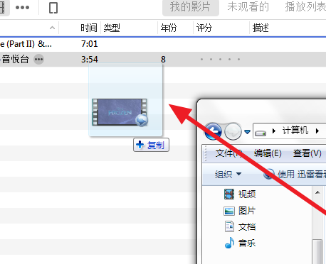The image size is (326, 264).
Task: Sort by the 时间 column header
Action: 88,28
